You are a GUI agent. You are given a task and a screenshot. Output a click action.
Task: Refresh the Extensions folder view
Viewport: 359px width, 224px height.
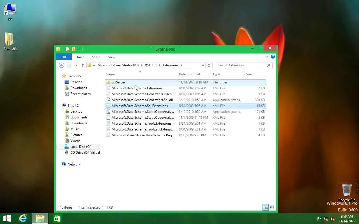point(209,65)
